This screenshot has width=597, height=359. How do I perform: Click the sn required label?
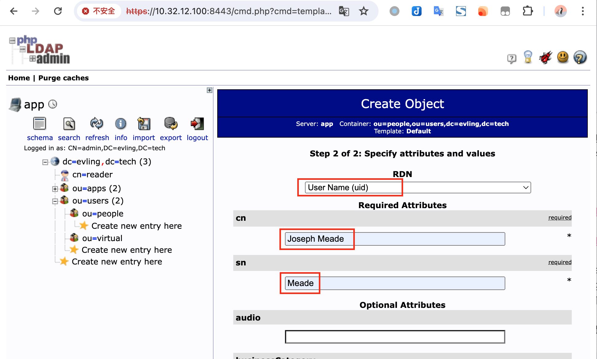pos(560,262)
